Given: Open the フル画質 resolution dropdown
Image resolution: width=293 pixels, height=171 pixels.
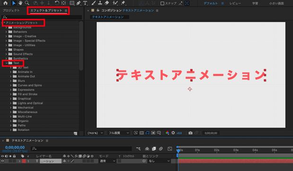Looking at the screenshot, I should (119, 133).
